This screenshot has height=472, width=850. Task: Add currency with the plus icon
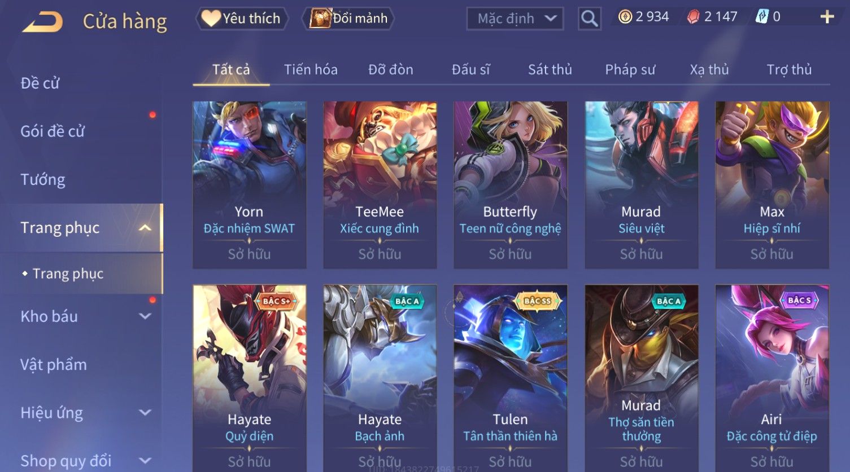point(827,17)
